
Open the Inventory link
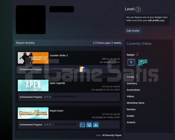(132, 83)
